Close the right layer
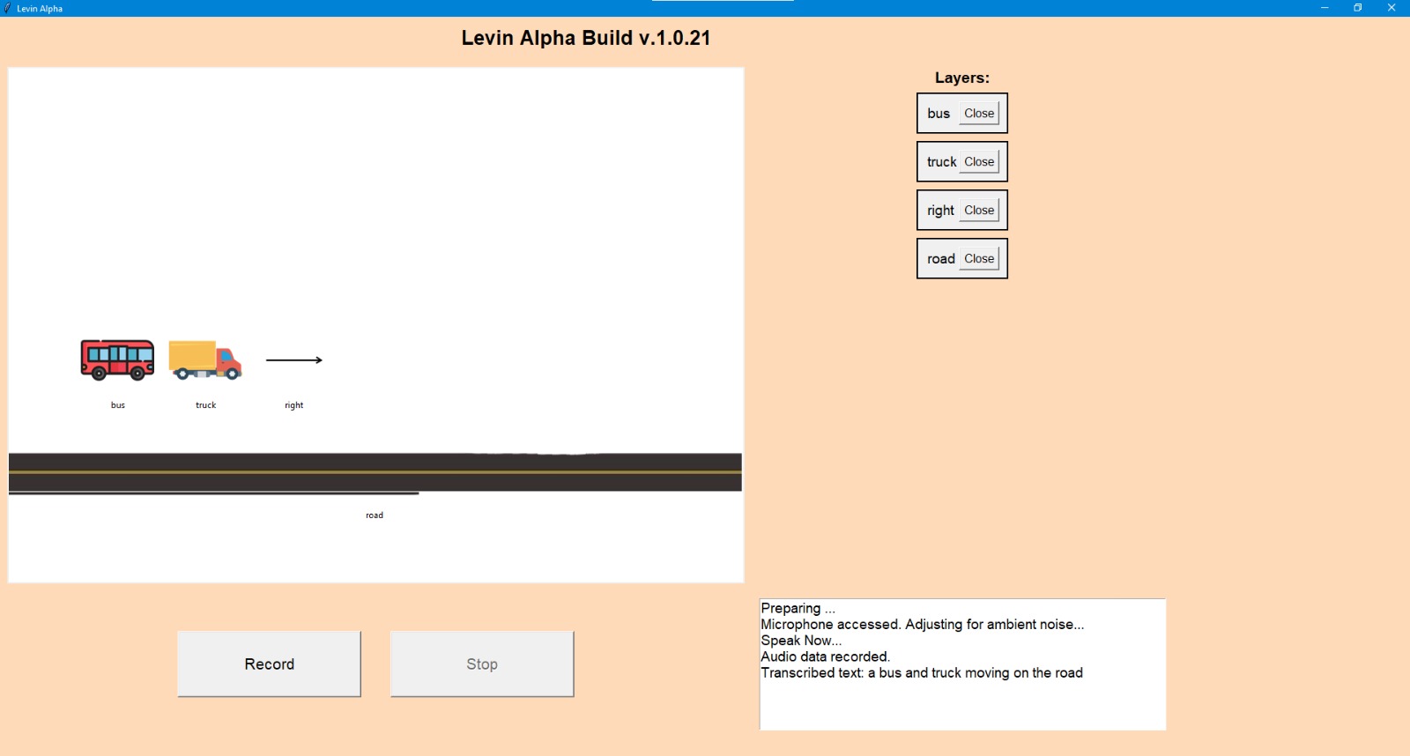This screenshot has width=1410, height=756. point(978,211)
